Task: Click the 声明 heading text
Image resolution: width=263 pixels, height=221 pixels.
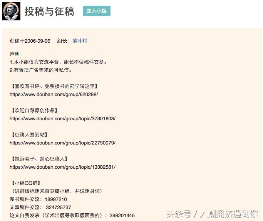Action: 15,54
